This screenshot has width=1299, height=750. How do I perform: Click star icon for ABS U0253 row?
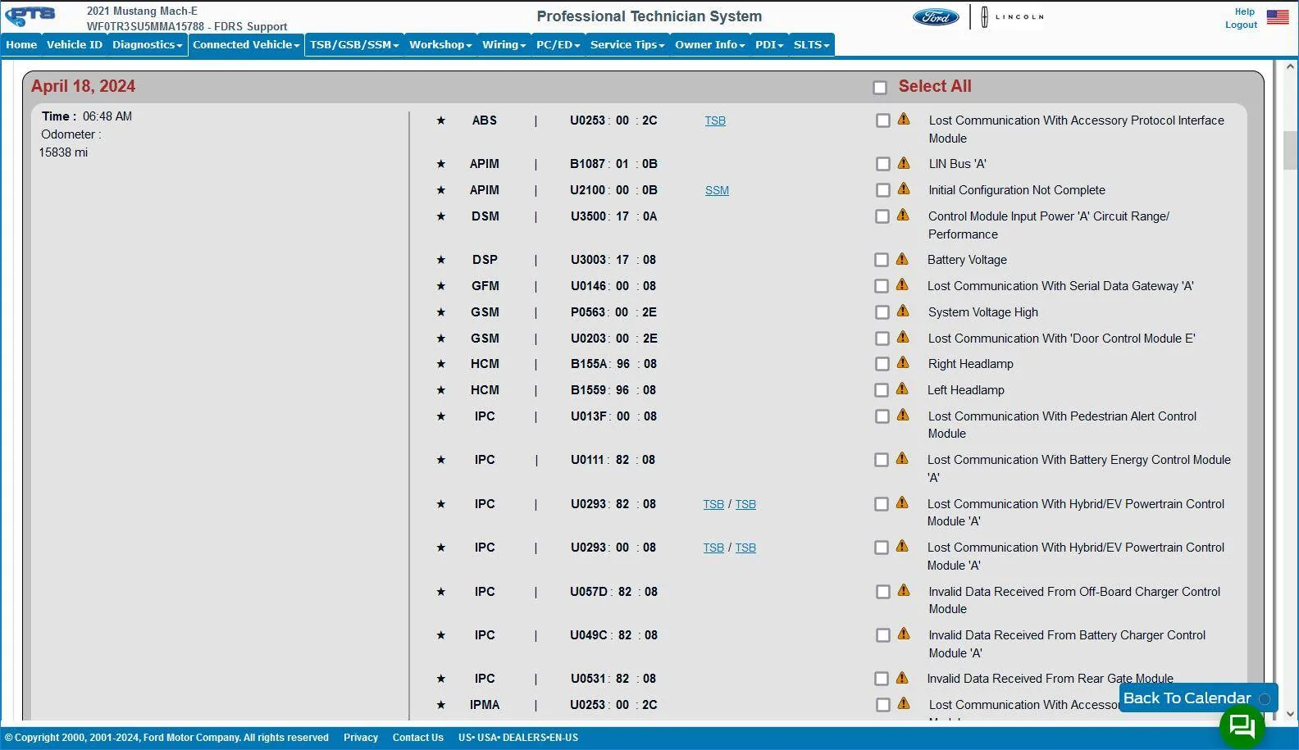pyautogui.click(x=441, y=120)
